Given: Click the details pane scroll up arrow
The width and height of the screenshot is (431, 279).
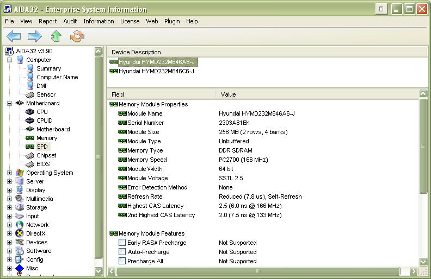Looking at the screenshot, I should tap(423, 94).
